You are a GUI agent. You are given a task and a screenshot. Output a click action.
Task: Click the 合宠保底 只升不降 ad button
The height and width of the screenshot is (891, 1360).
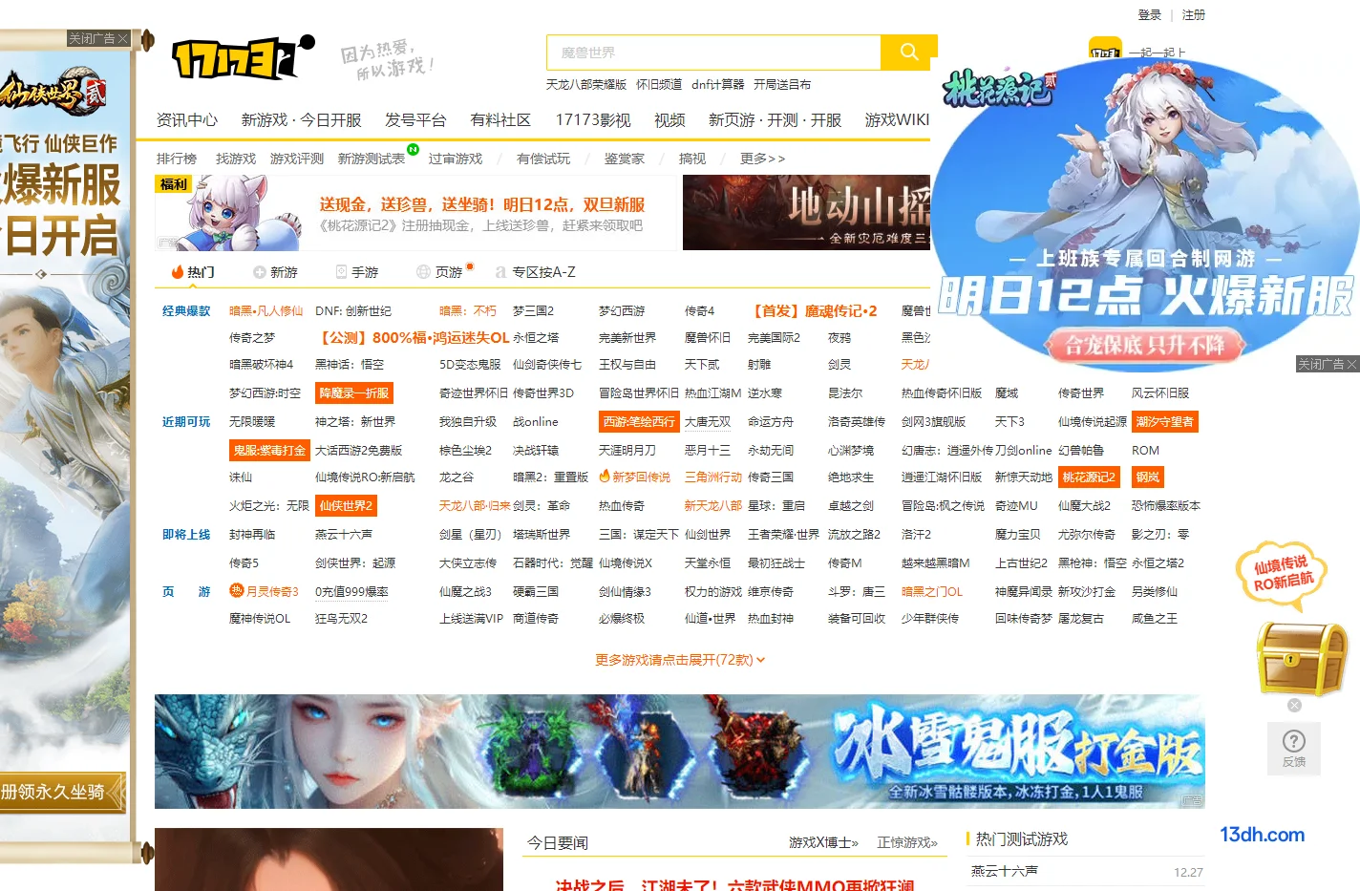point(1144,346)
